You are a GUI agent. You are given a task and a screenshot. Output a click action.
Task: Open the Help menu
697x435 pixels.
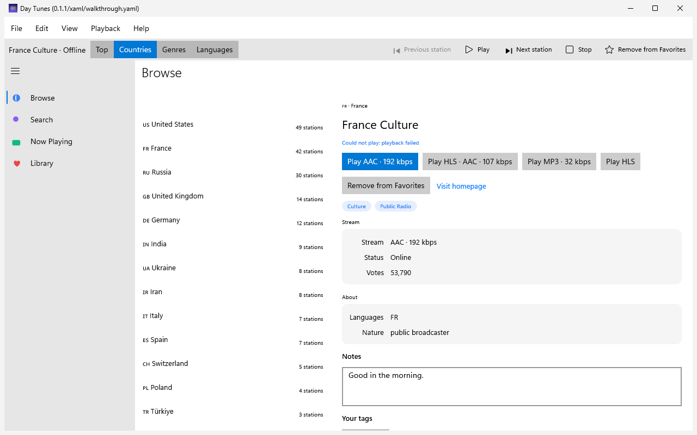click(141, 28)
